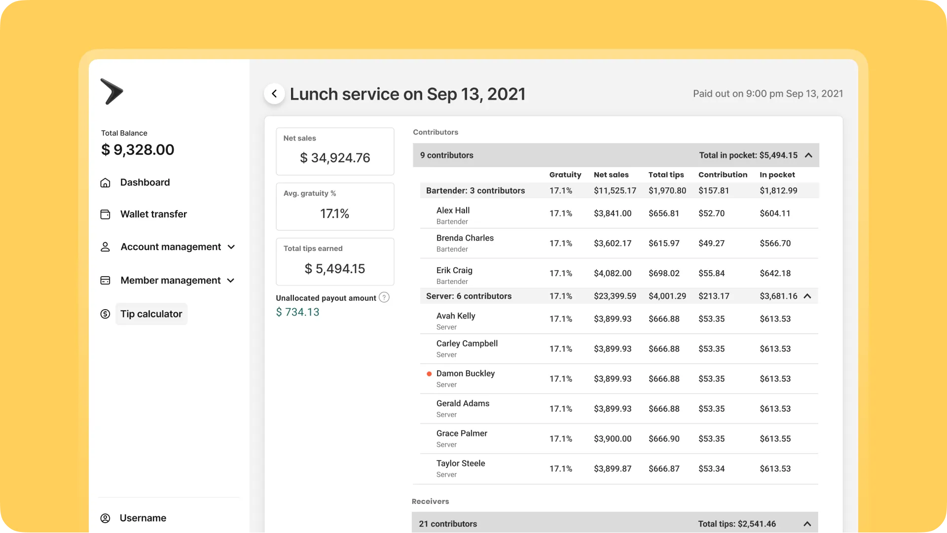Click the Tip calculator dollar icon
Viewport: 947px width, 533px height.
click(105, 314)
